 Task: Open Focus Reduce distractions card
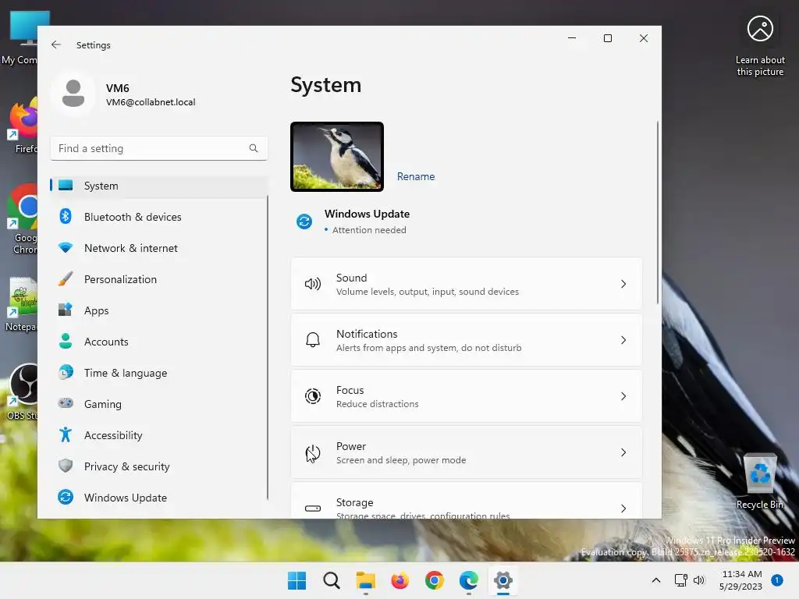click(x=467, y=395)
